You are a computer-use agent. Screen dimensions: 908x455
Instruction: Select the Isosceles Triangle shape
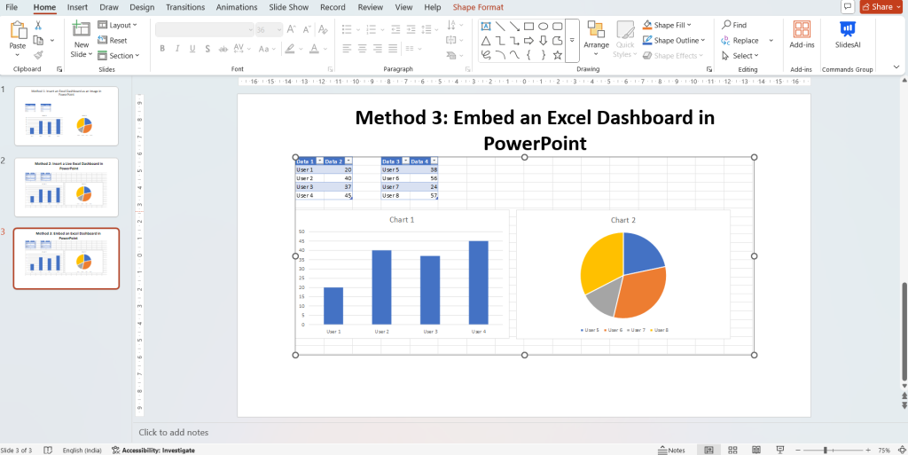[486, 41]
